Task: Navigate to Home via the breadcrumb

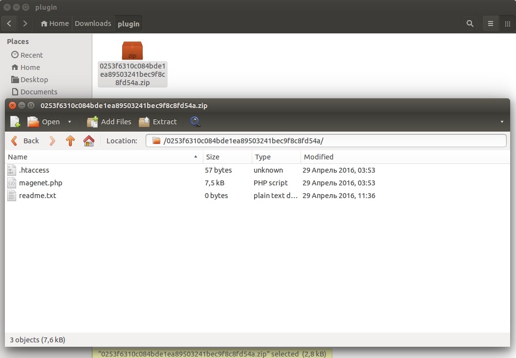Action: point(54,23)
